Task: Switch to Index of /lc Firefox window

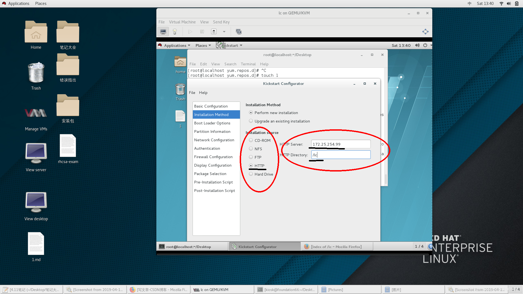Action: click(336, 247)
